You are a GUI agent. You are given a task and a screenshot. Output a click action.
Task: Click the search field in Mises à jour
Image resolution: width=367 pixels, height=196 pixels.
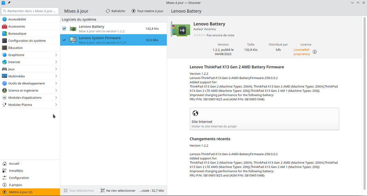click(x=30, y=11)
